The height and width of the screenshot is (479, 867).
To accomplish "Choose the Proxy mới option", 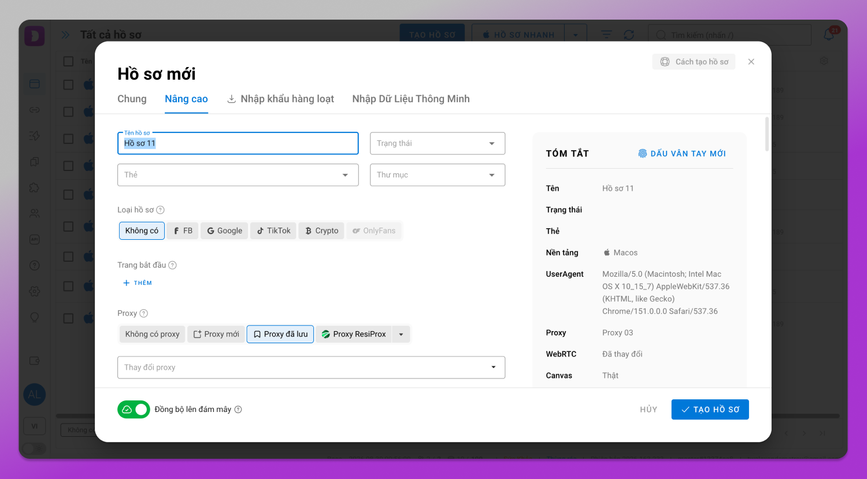I will 216,334.
